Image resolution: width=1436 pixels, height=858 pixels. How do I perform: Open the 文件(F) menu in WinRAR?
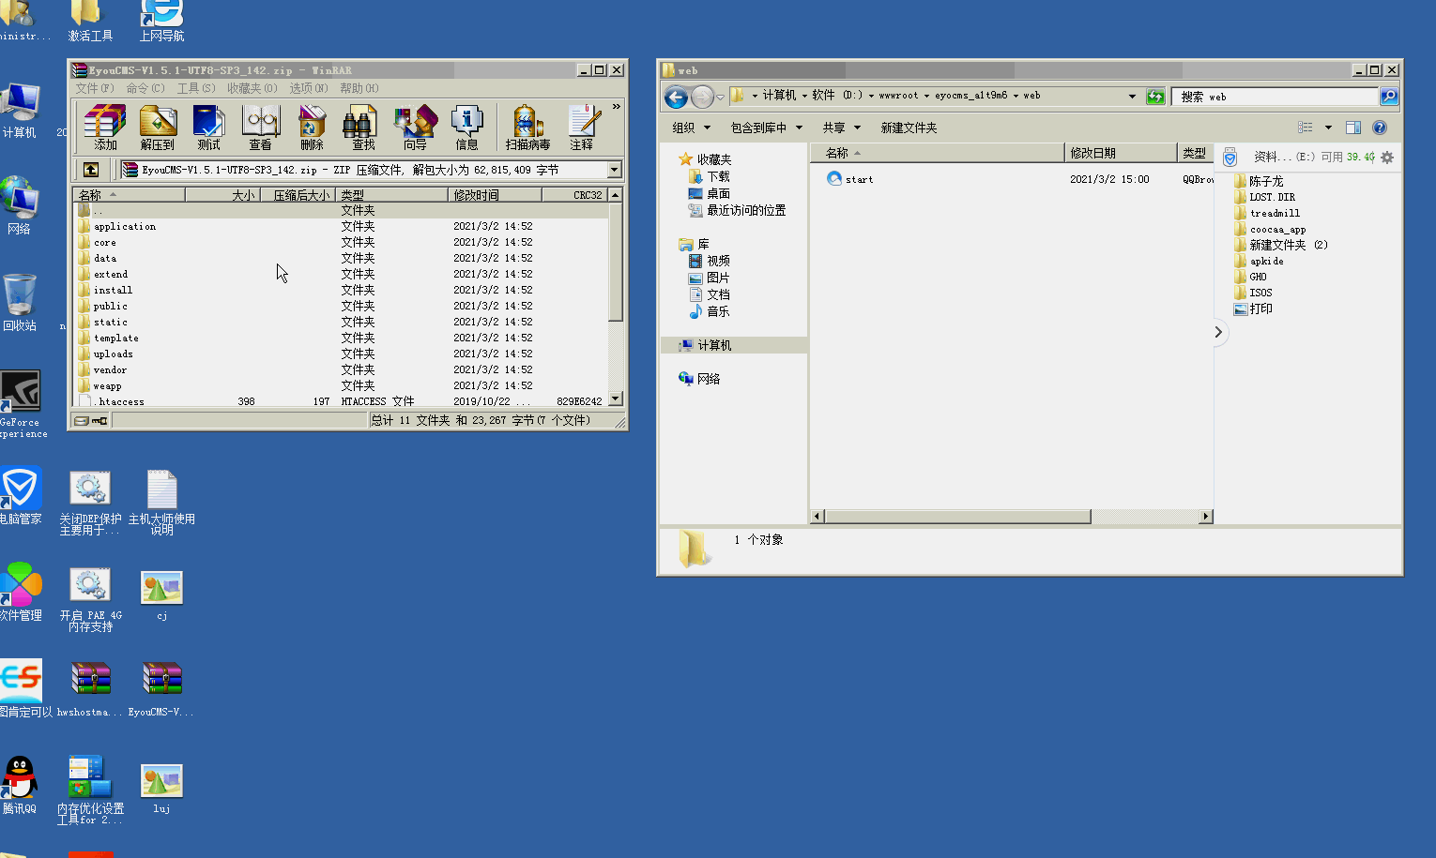click(x=91, y=87)
